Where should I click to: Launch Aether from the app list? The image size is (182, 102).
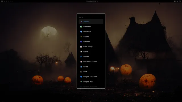(x=91, y=22)
